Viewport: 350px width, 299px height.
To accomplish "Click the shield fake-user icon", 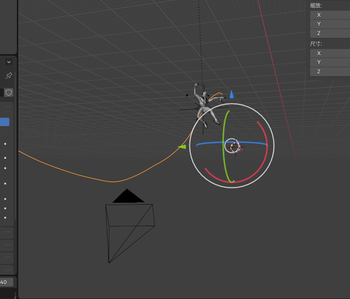I will tap(8, 93).
